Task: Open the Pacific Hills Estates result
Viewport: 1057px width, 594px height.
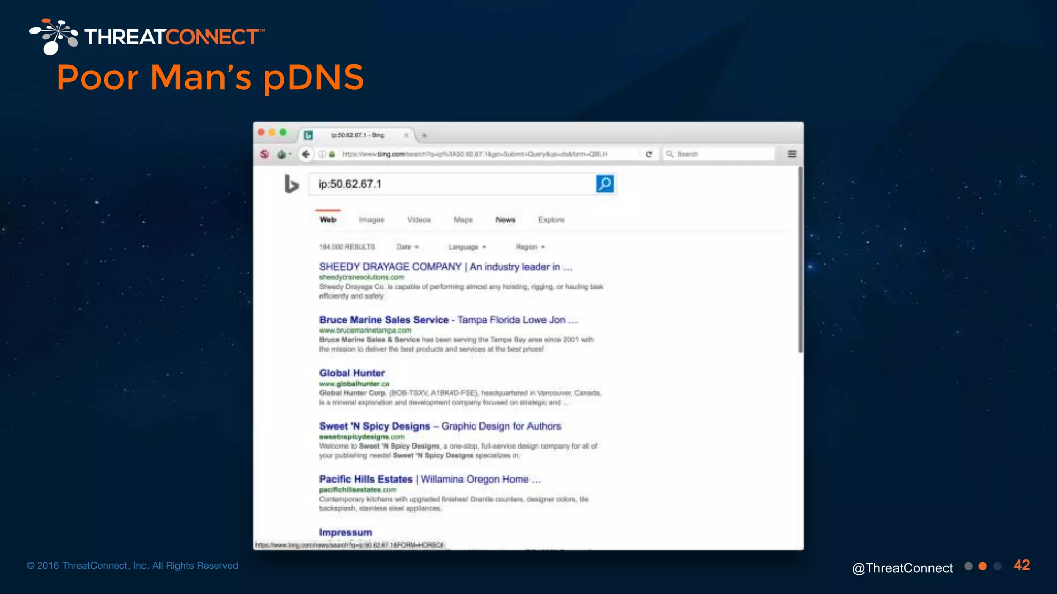Action: 429,479
